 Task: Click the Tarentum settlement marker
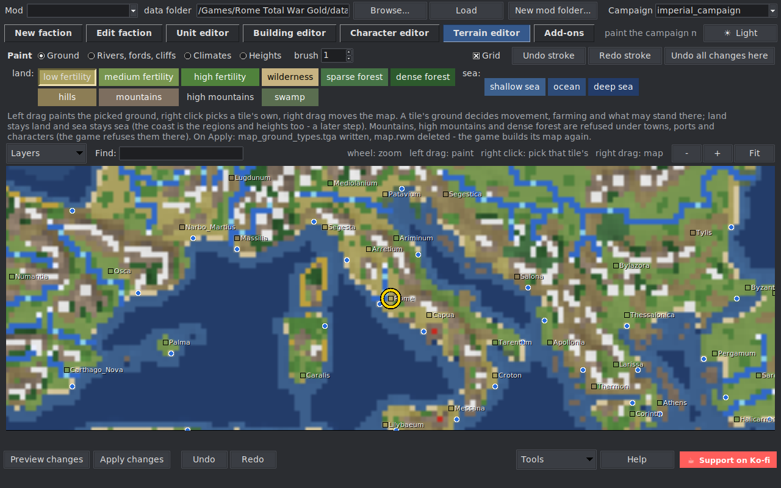click(495, 342)
